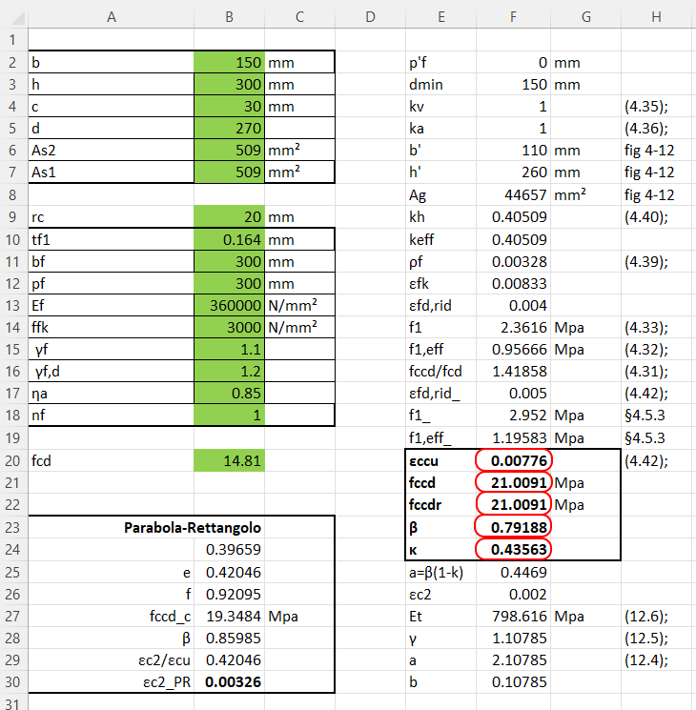Select row 13 header
Image resolution: width=696 pixels, height=710 pixels.
click(13, 306)
